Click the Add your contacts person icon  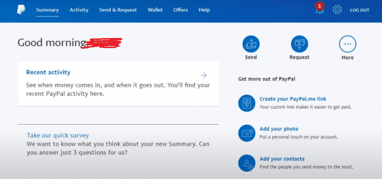coord(247,163)
